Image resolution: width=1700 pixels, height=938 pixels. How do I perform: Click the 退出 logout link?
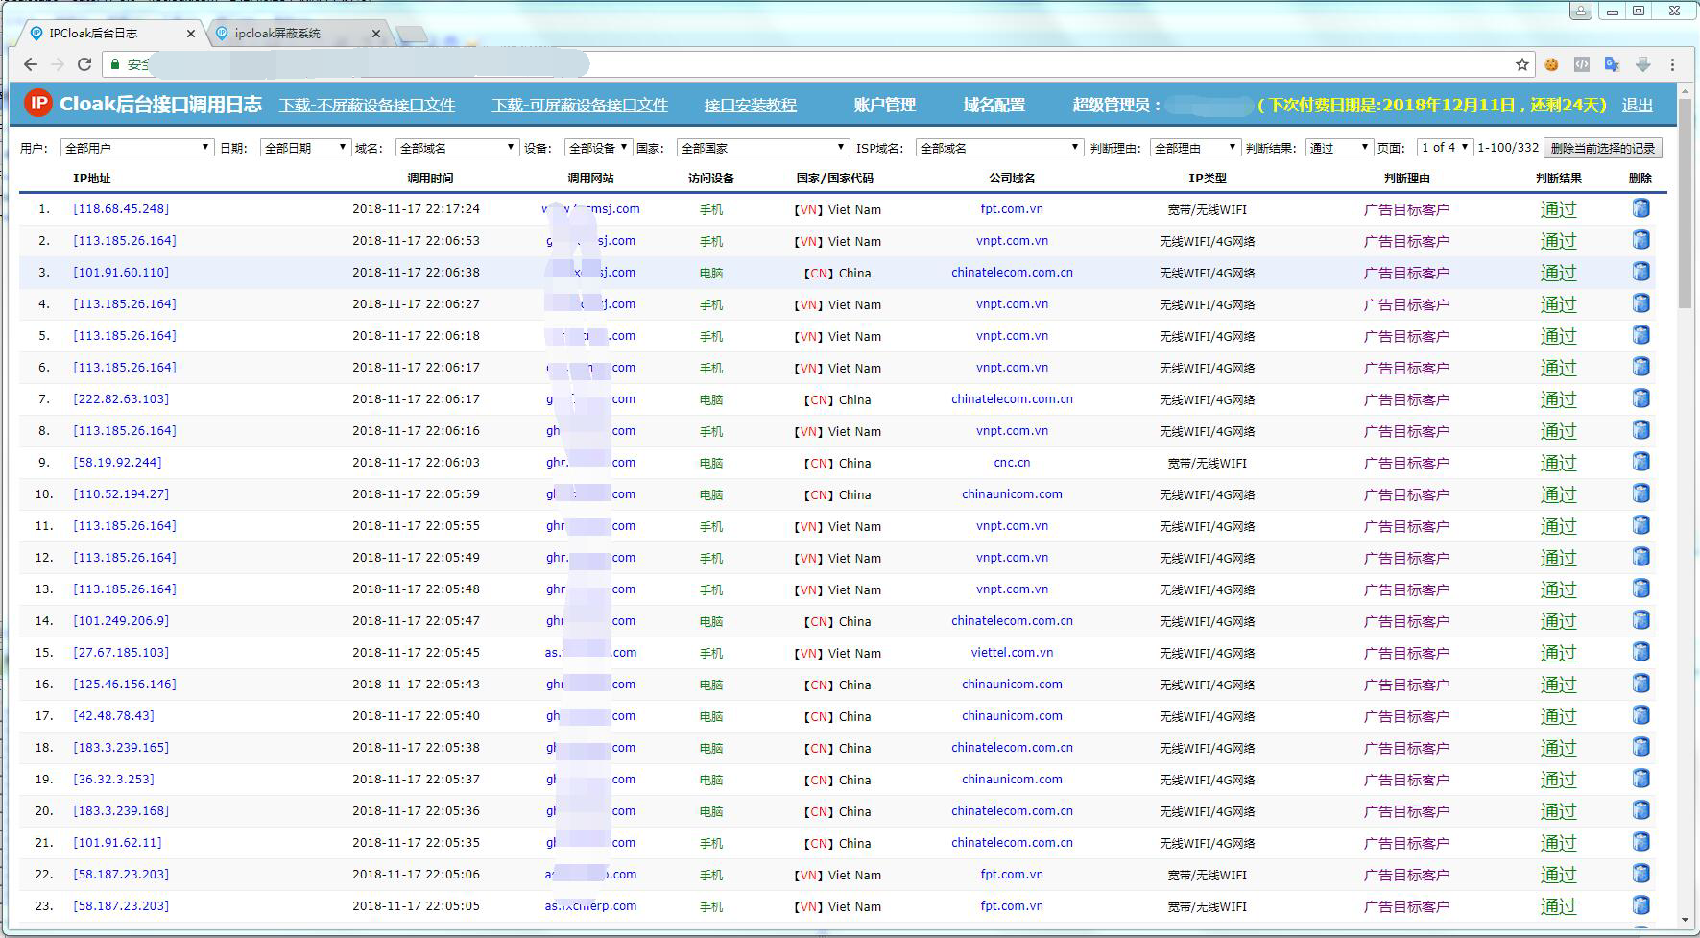[x=1637, y=105]
